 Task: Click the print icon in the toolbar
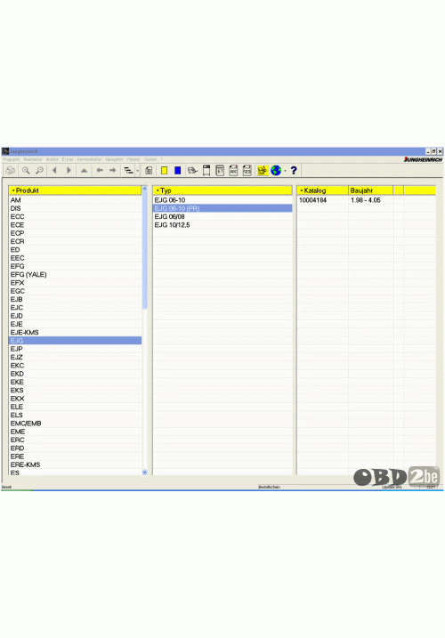[11, 171]
